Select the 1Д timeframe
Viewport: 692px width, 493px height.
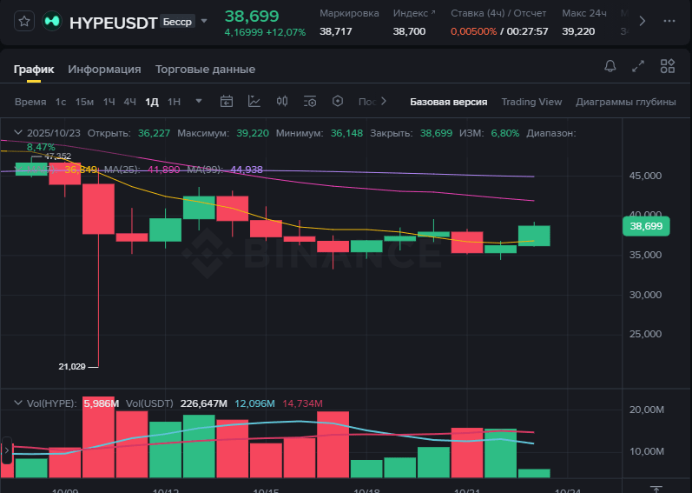point(152,102)
